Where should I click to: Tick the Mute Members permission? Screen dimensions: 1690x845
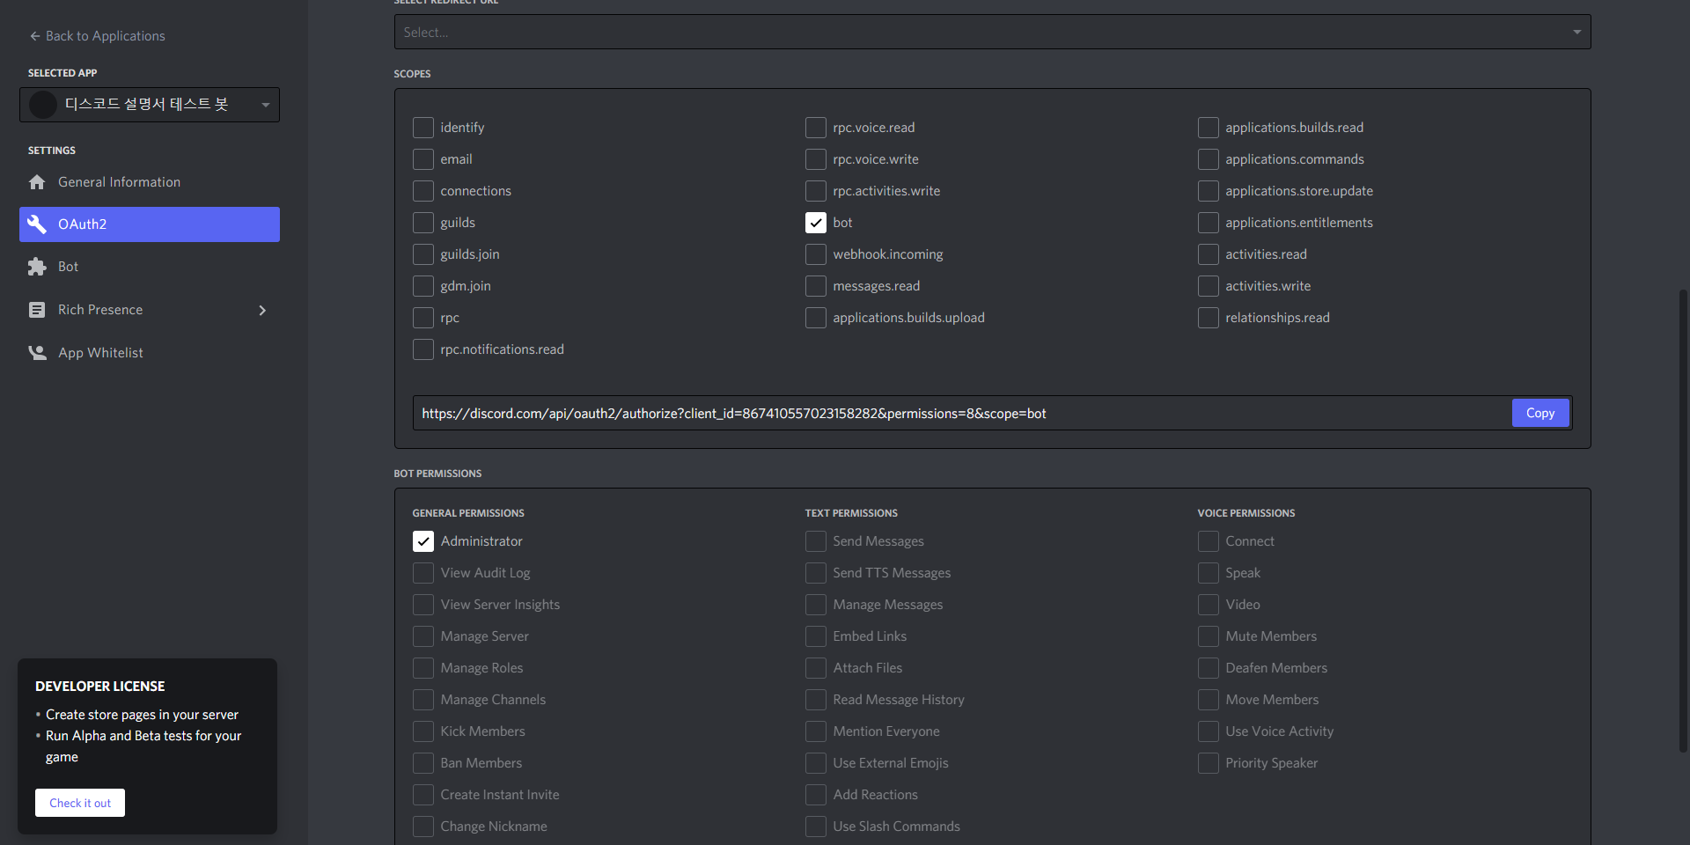1209,636
